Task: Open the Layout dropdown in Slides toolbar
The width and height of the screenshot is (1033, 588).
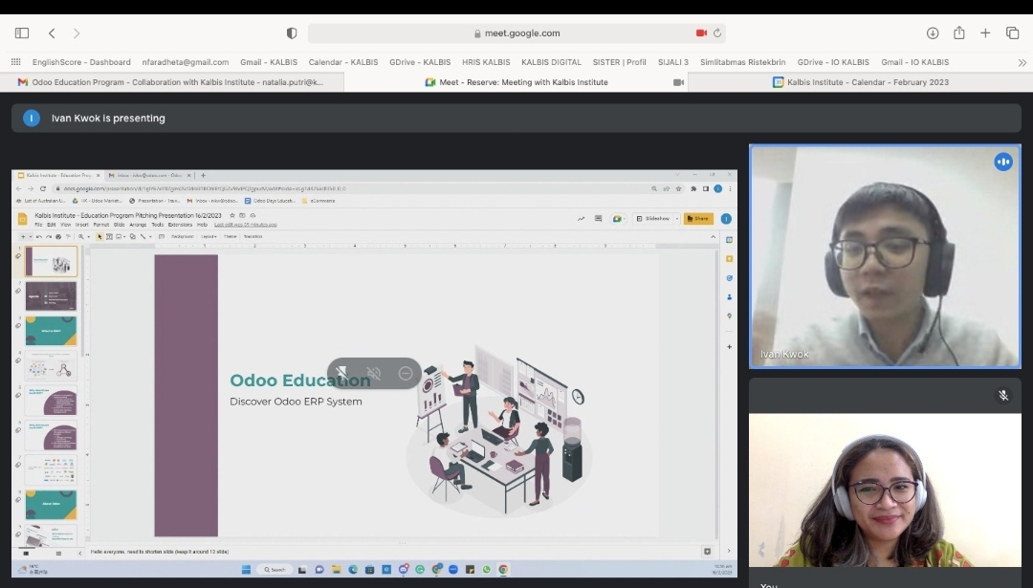Action: click(209, 236)
